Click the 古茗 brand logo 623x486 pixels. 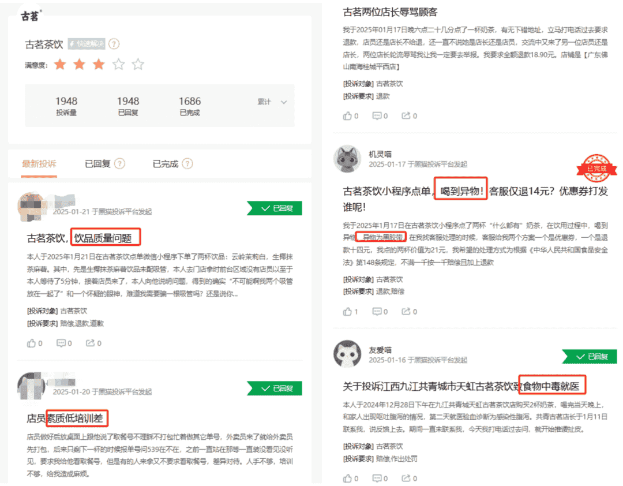point(31,16)
